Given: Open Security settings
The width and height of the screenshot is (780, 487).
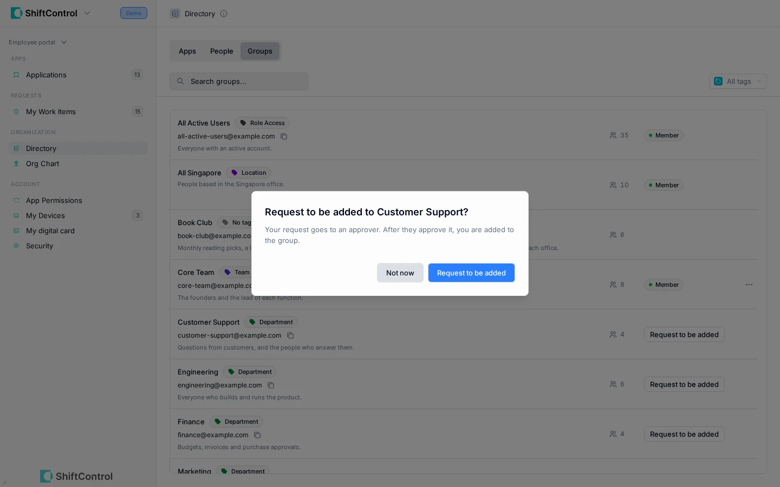Looking at the screenshot, I should (78, 246).
